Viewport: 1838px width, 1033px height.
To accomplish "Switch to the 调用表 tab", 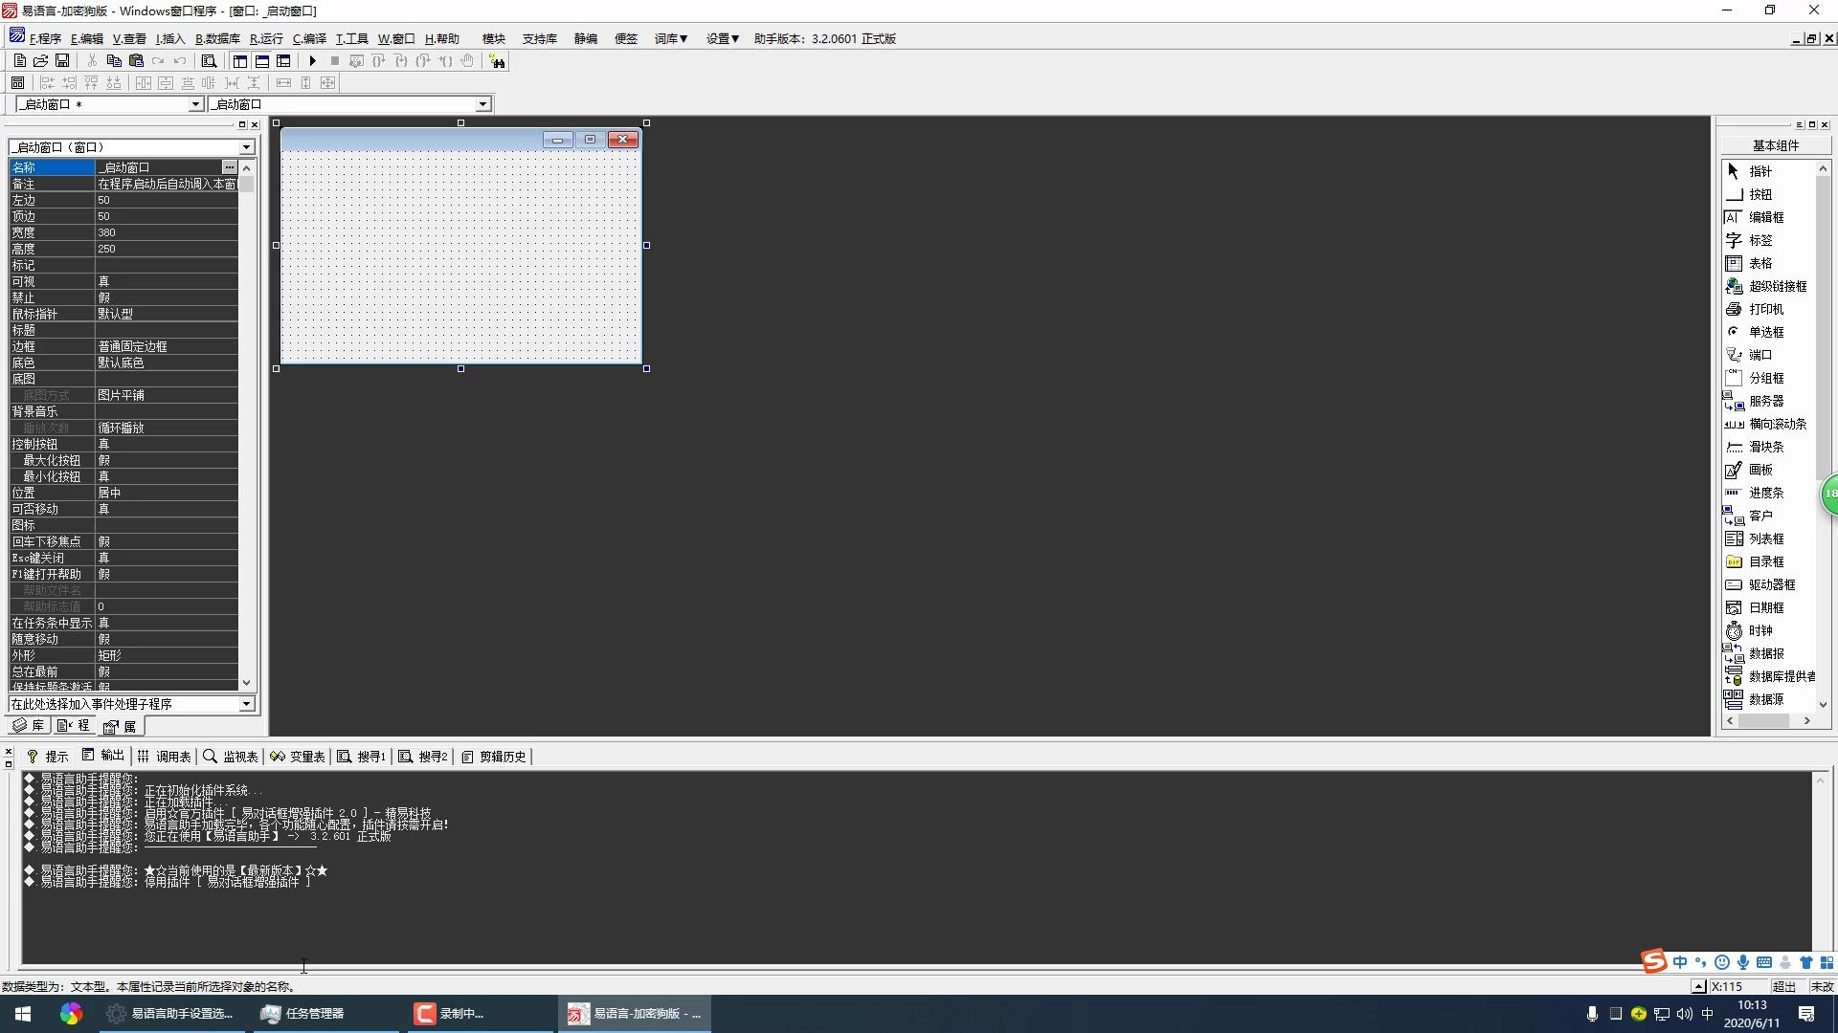I will [164, 757].
